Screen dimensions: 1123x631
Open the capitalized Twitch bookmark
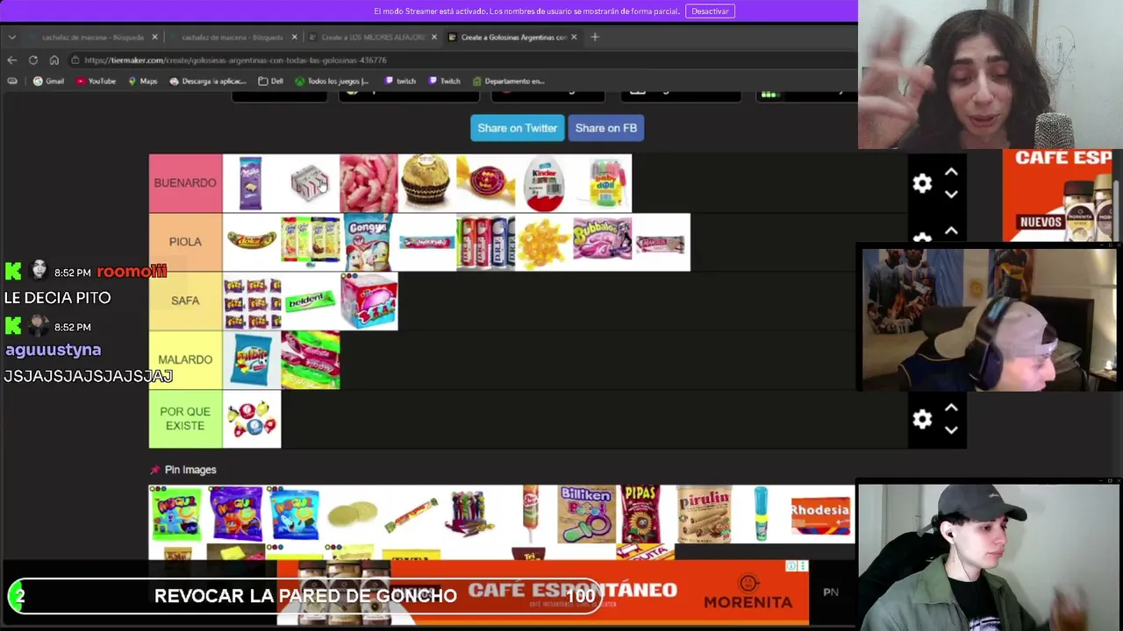[445, 81]
